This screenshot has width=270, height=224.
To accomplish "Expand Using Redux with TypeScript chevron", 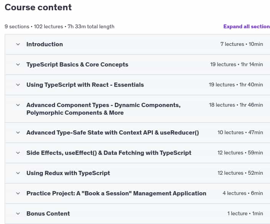I will 18,173.
